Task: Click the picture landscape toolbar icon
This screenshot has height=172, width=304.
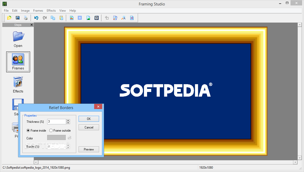Action: [x=88, y=18]
